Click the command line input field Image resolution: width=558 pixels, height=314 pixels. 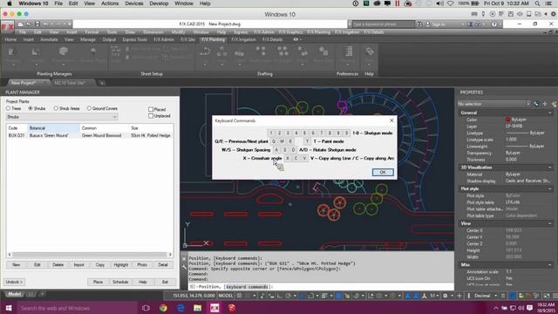point(321,287)
